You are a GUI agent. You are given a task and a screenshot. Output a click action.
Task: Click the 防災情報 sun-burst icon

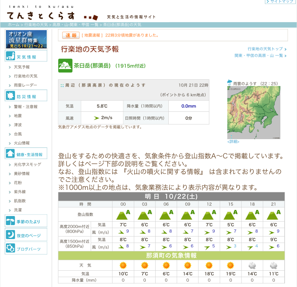click(x=10, y=96)
